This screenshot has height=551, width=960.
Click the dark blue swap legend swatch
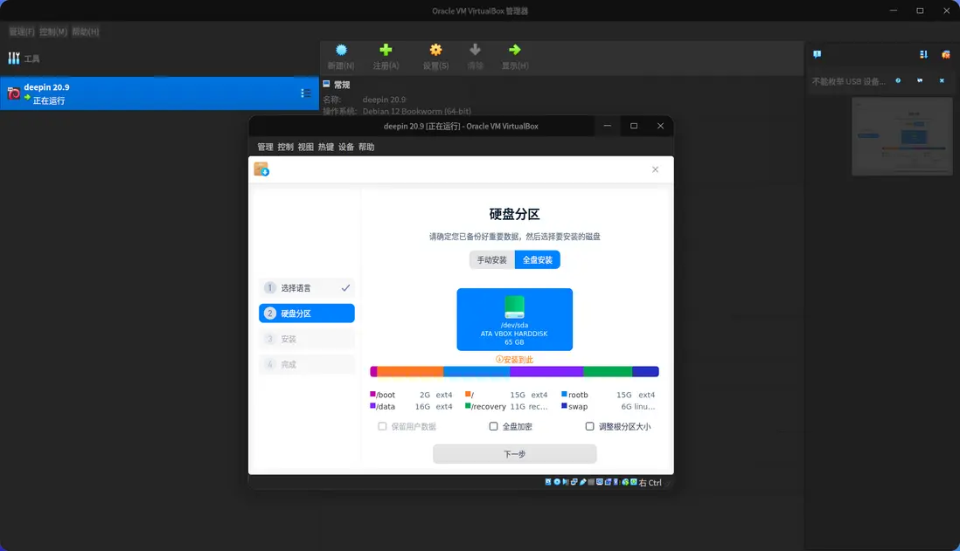pyautogui.click(x=564, y=405)
